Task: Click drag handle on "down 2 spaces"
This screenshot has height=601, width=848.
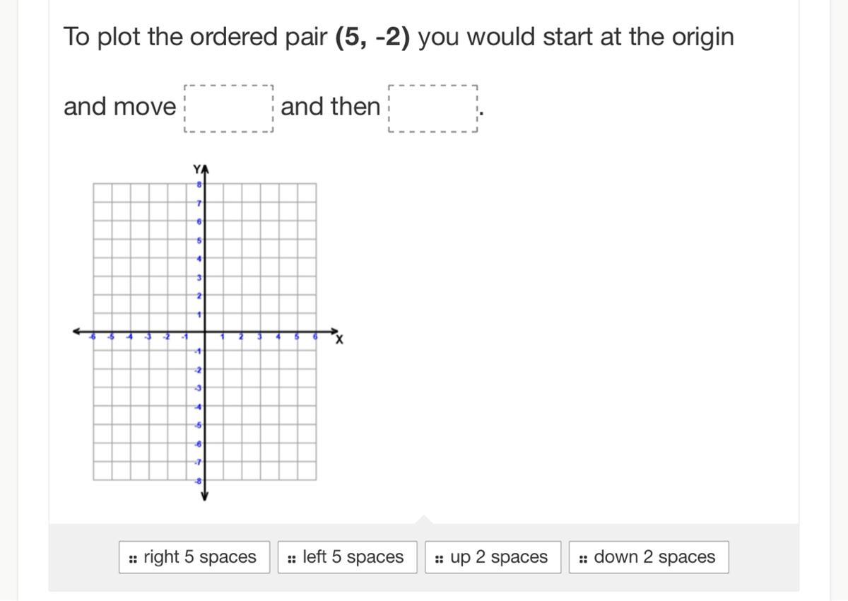Action: point(583,558)
